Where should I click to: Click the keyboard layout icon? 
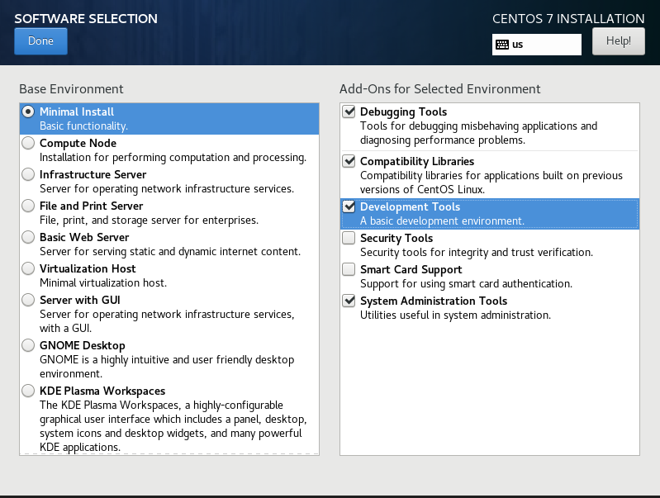[501, 45]
